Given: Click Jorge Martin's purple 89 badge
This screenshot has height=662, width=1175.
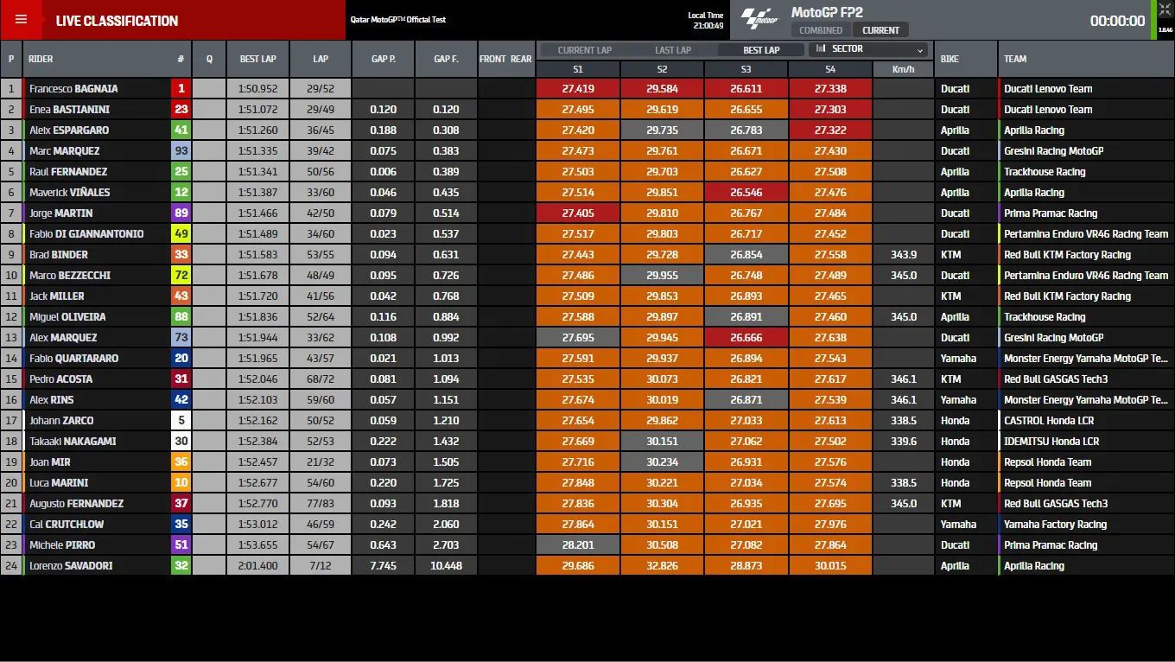Looking at the screenshot, I should pos(181,213).
